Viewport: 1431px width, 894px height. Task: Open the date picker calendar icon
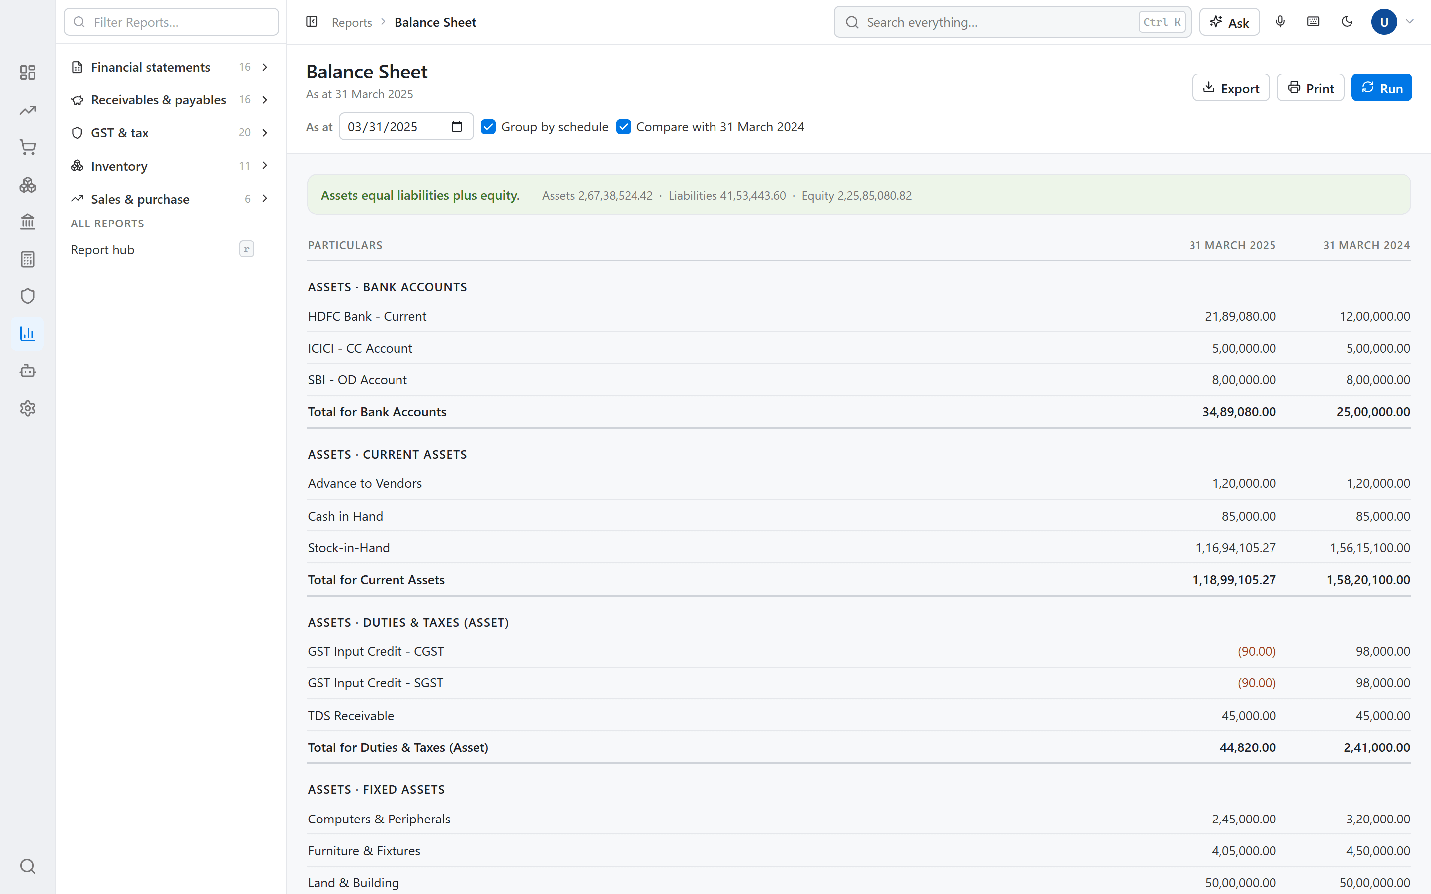pyautogui.click(x=457, y=127)
